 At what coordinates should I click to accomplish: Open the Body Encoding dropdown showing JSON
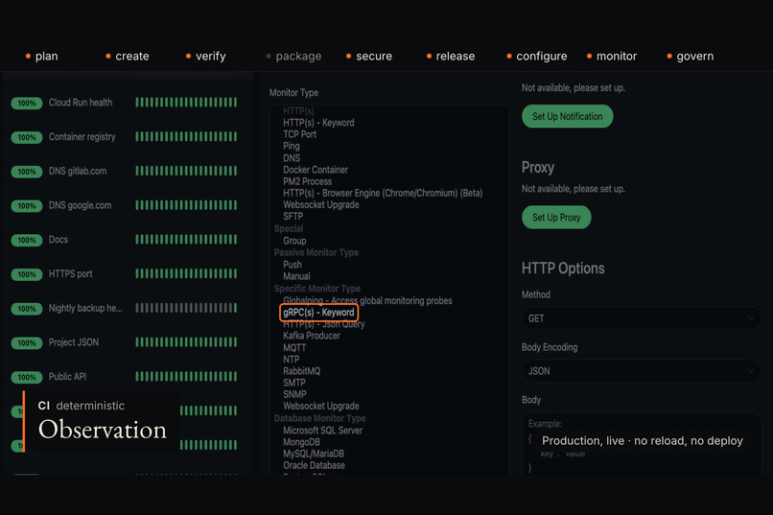[641, 371]
